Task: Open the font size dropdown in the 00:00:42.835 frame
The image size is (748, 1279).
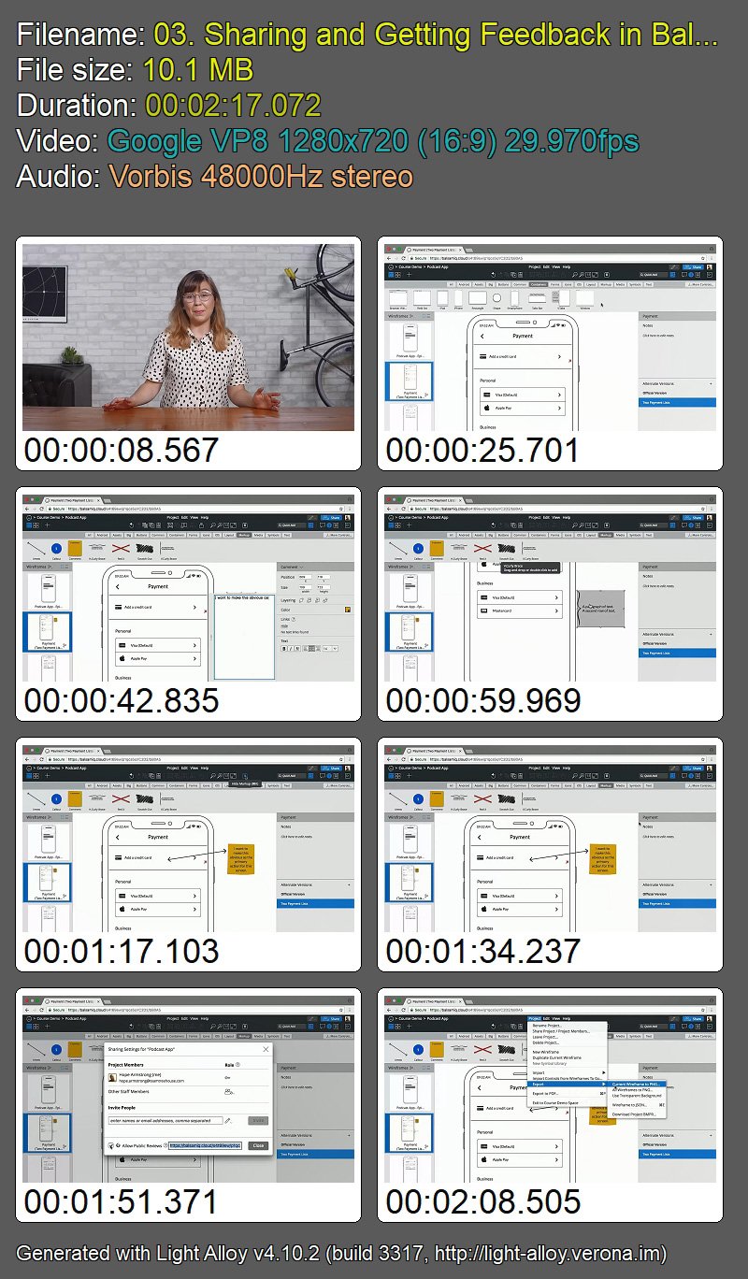Action: click(x=330, y=648)
